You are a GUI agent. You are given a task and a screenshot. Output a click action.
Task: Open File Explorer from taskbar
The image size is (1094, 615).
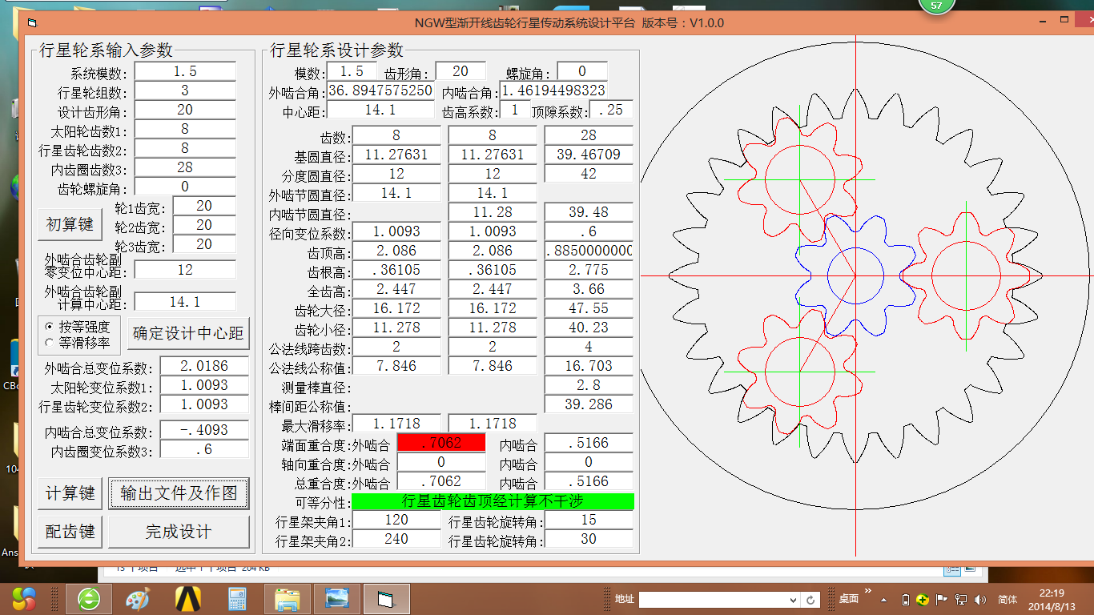pyautogui.click(x=287, y=598)
